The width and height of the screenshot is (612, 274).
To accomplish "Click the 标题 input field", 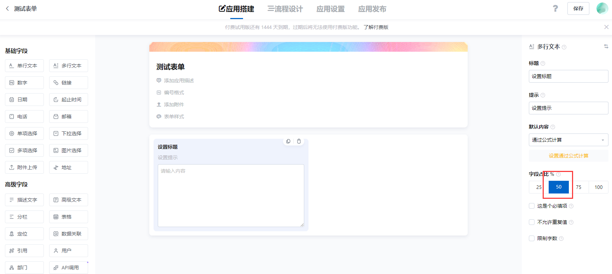I will 568,76.
